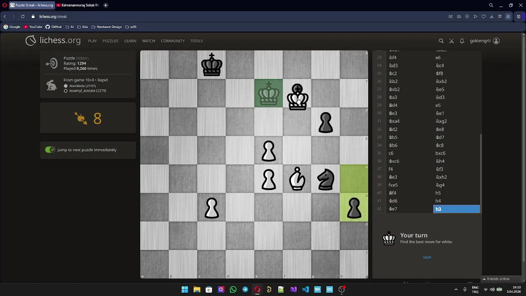Click the lichess.org horse logo
This screenshot has height=296, width=526.
point(31,40)
